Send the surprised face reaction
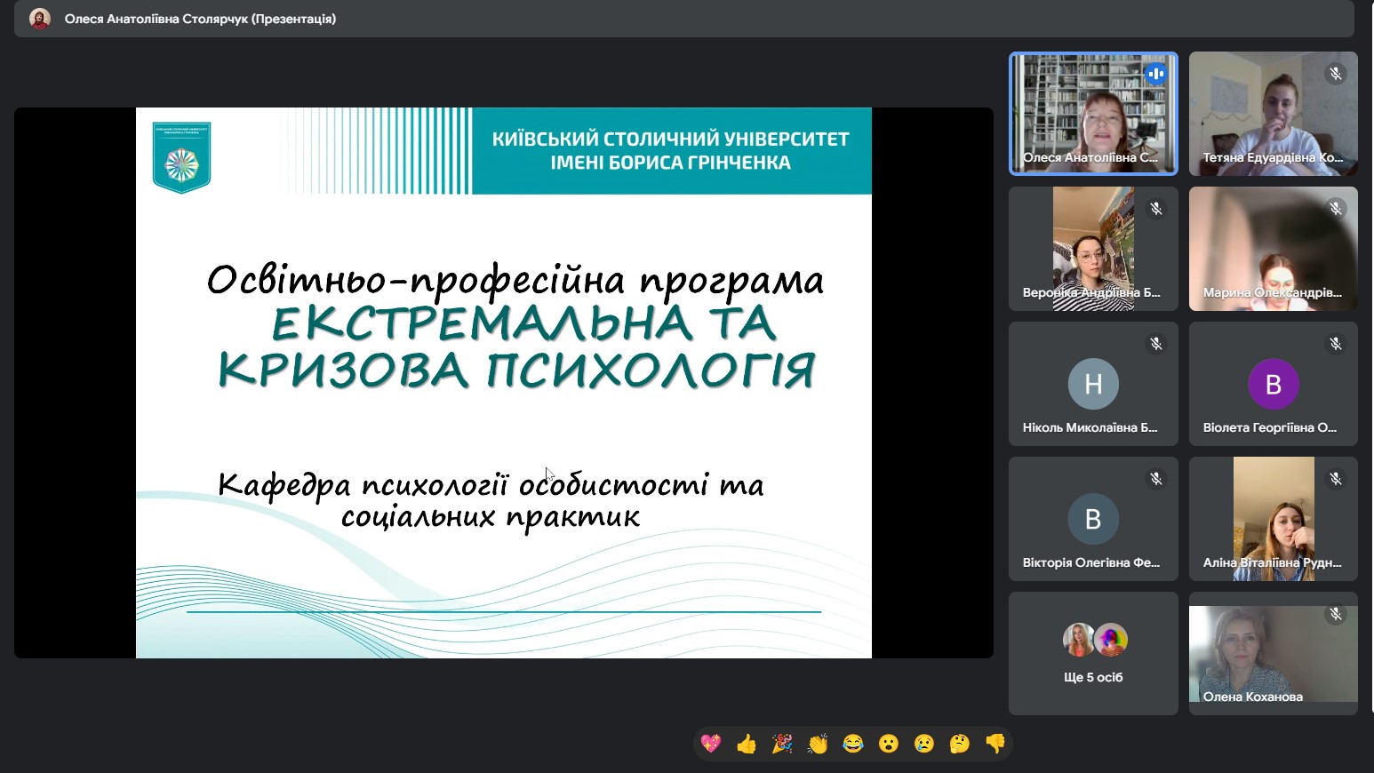Screen dimensions: 1374x773 (x=889, y=744)
